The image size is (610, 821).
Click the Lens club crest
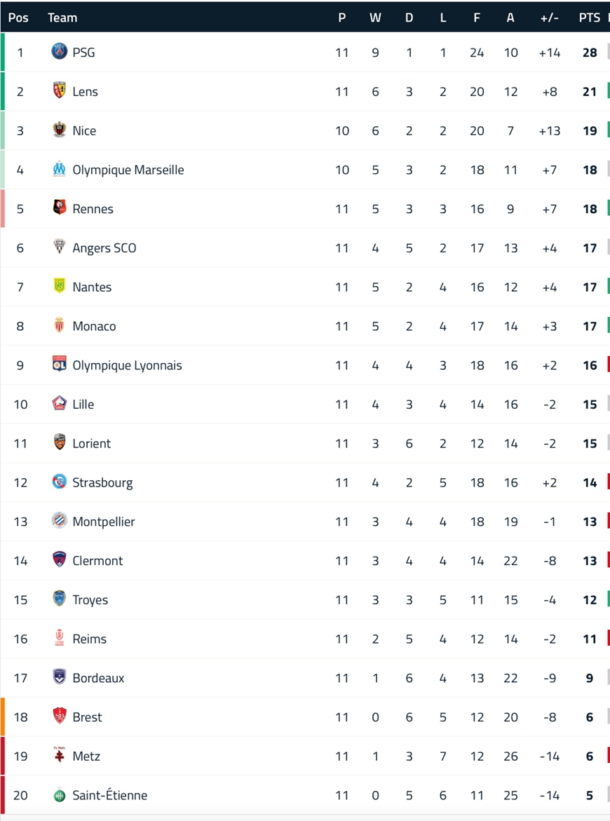59,90
